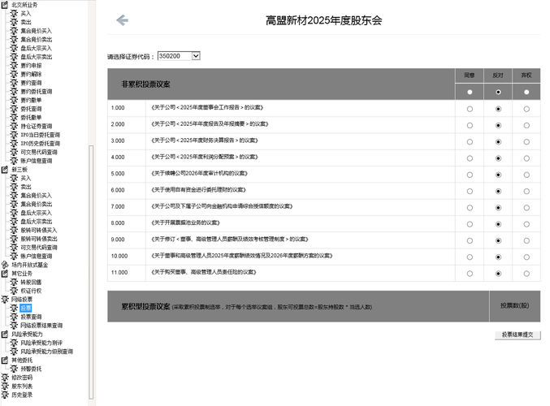Click the page title 高盟新材2025年度股东会

point(323,20)
